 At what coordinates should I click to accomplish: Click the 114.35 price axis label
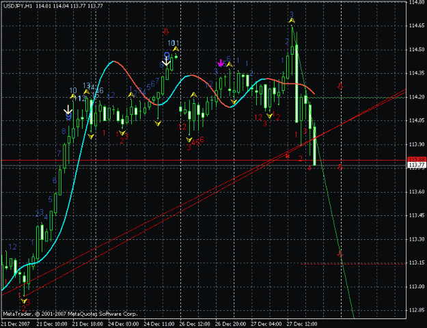click(417, 73)
